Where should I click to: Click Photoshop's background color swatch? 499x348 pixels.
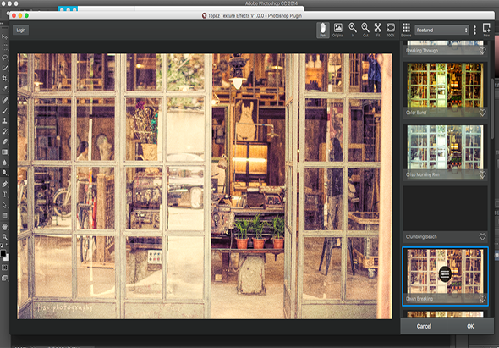click(8, 258)
